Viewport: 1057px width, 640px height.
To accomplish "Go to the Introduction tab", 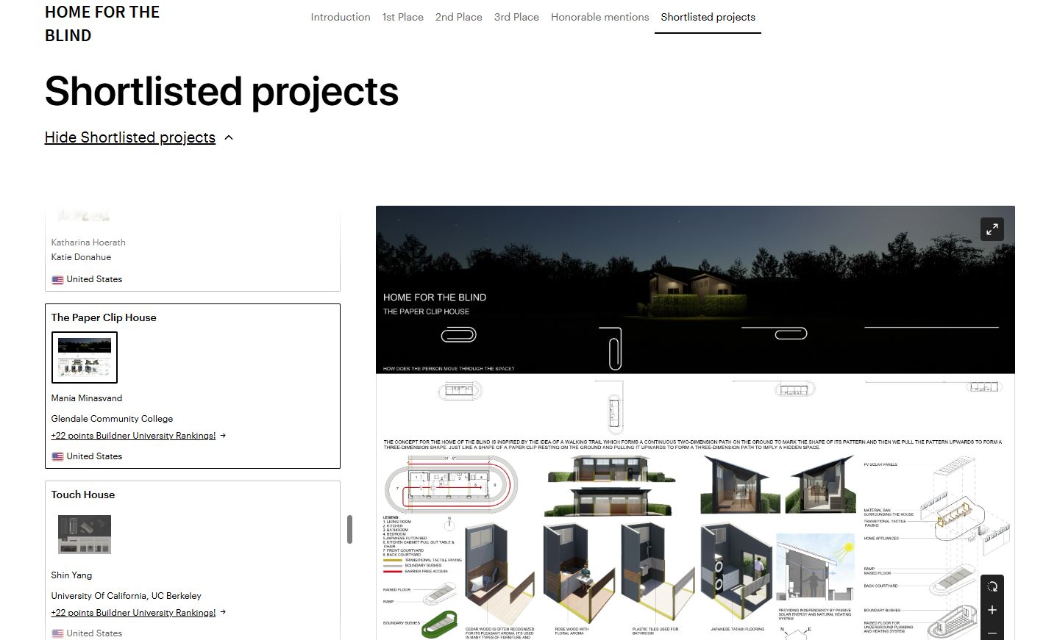I will click(340, 17).
